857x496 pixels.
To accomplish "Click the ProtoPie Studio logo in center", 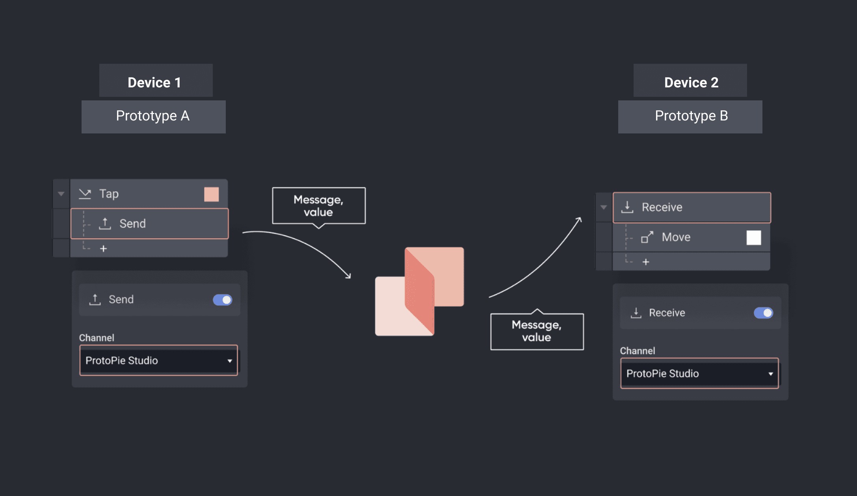I will tap(420, 291).
